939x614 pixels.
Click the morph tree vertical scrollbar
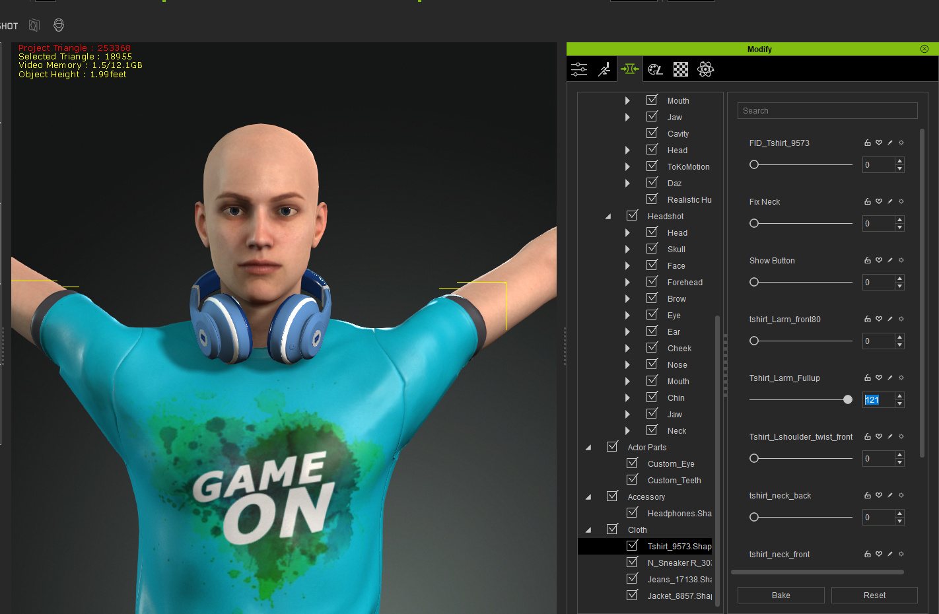718,462
